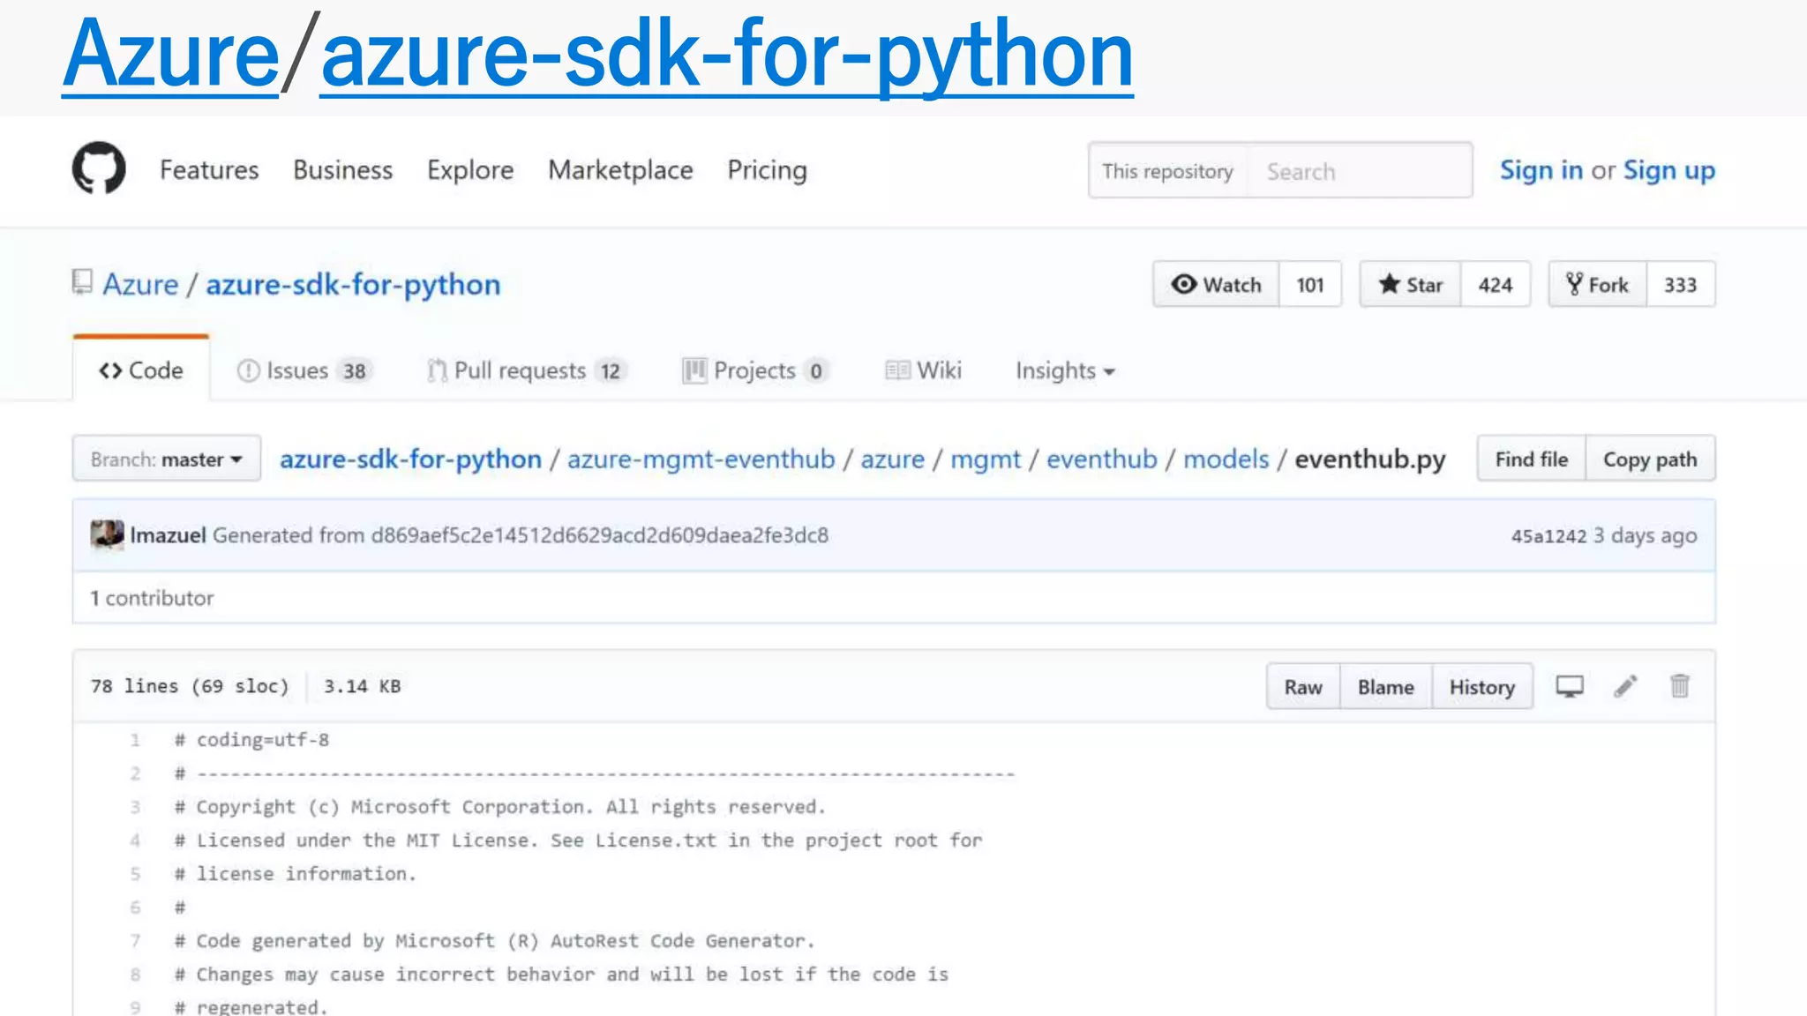Viewport: 1807px width, 1016px height.
Task: Open the GitHub octocat logo home
Action: pyautogui.click(x=99, y=168)
